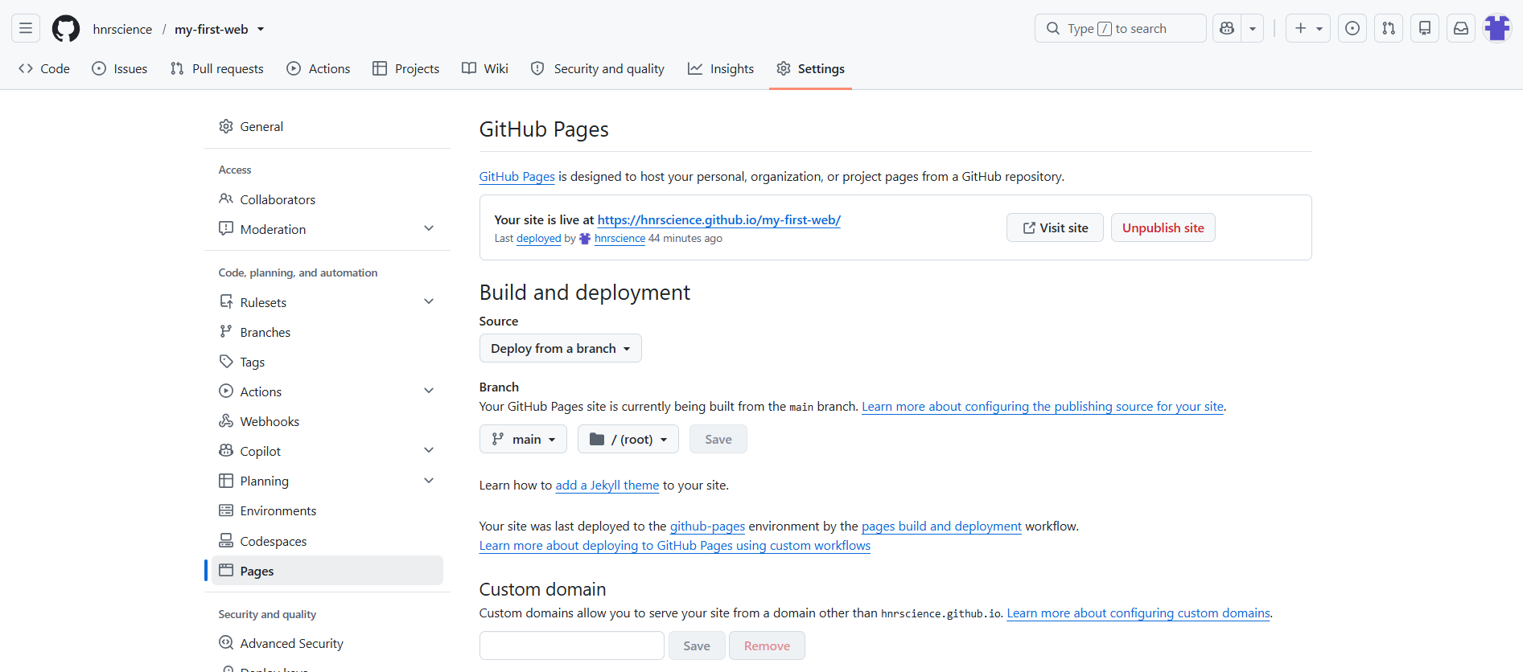Open the notifications inbox icon
Viewport: 1523px width, 672px height.
(1461, 28)
